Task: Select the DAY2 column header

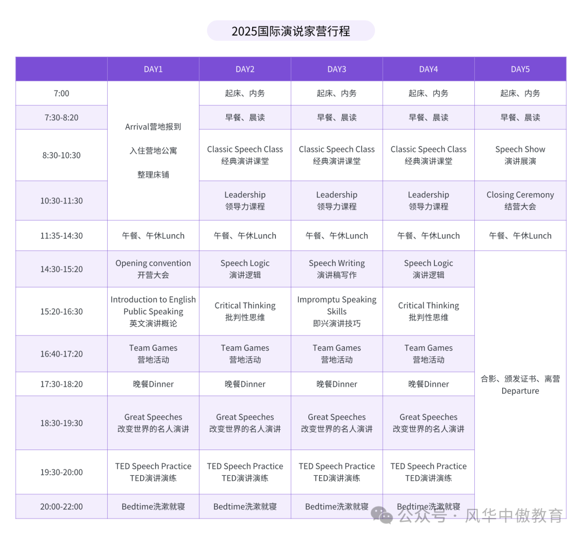Action: 245,69
